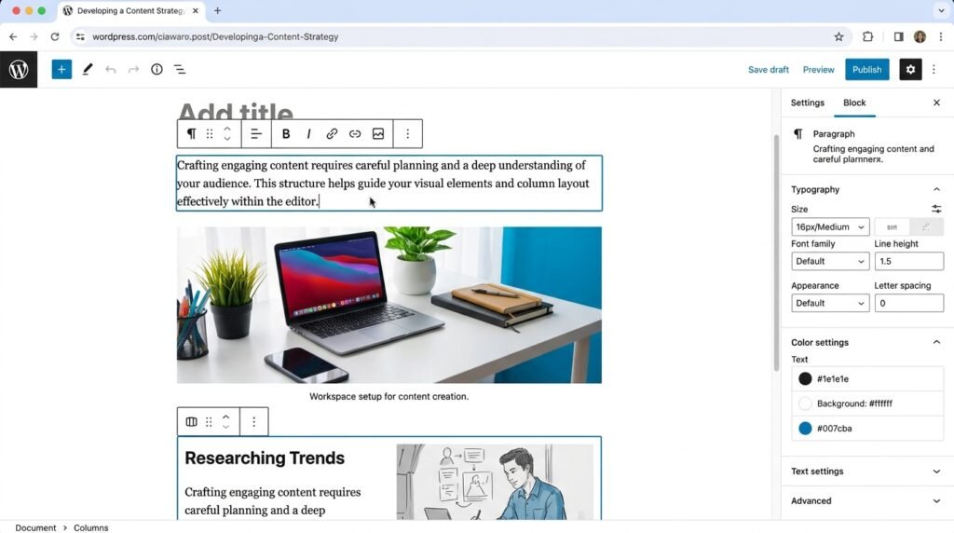Pick the #1e1e1e text color swatch

[x=805, y=378]
